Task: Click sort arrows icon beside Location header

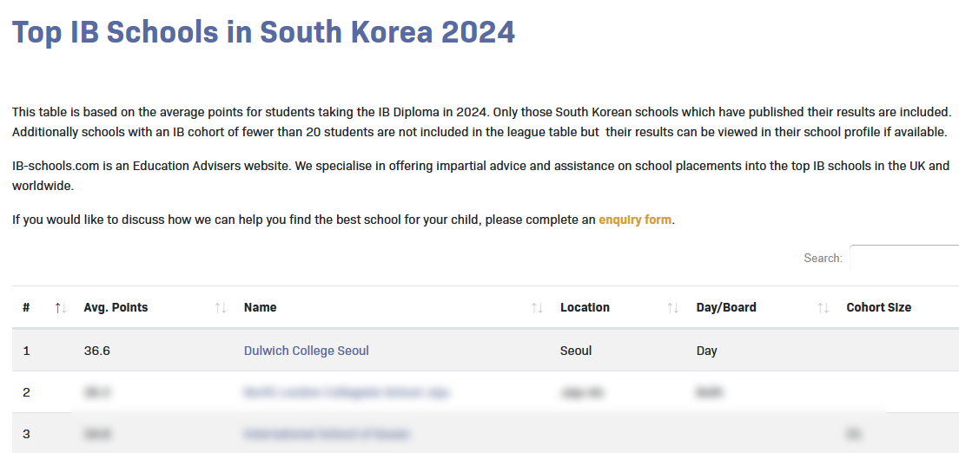Action: coord(673,308)
